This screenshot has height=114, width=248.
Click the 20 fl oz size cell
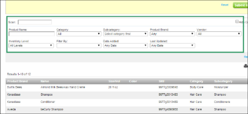click(113, 87)
